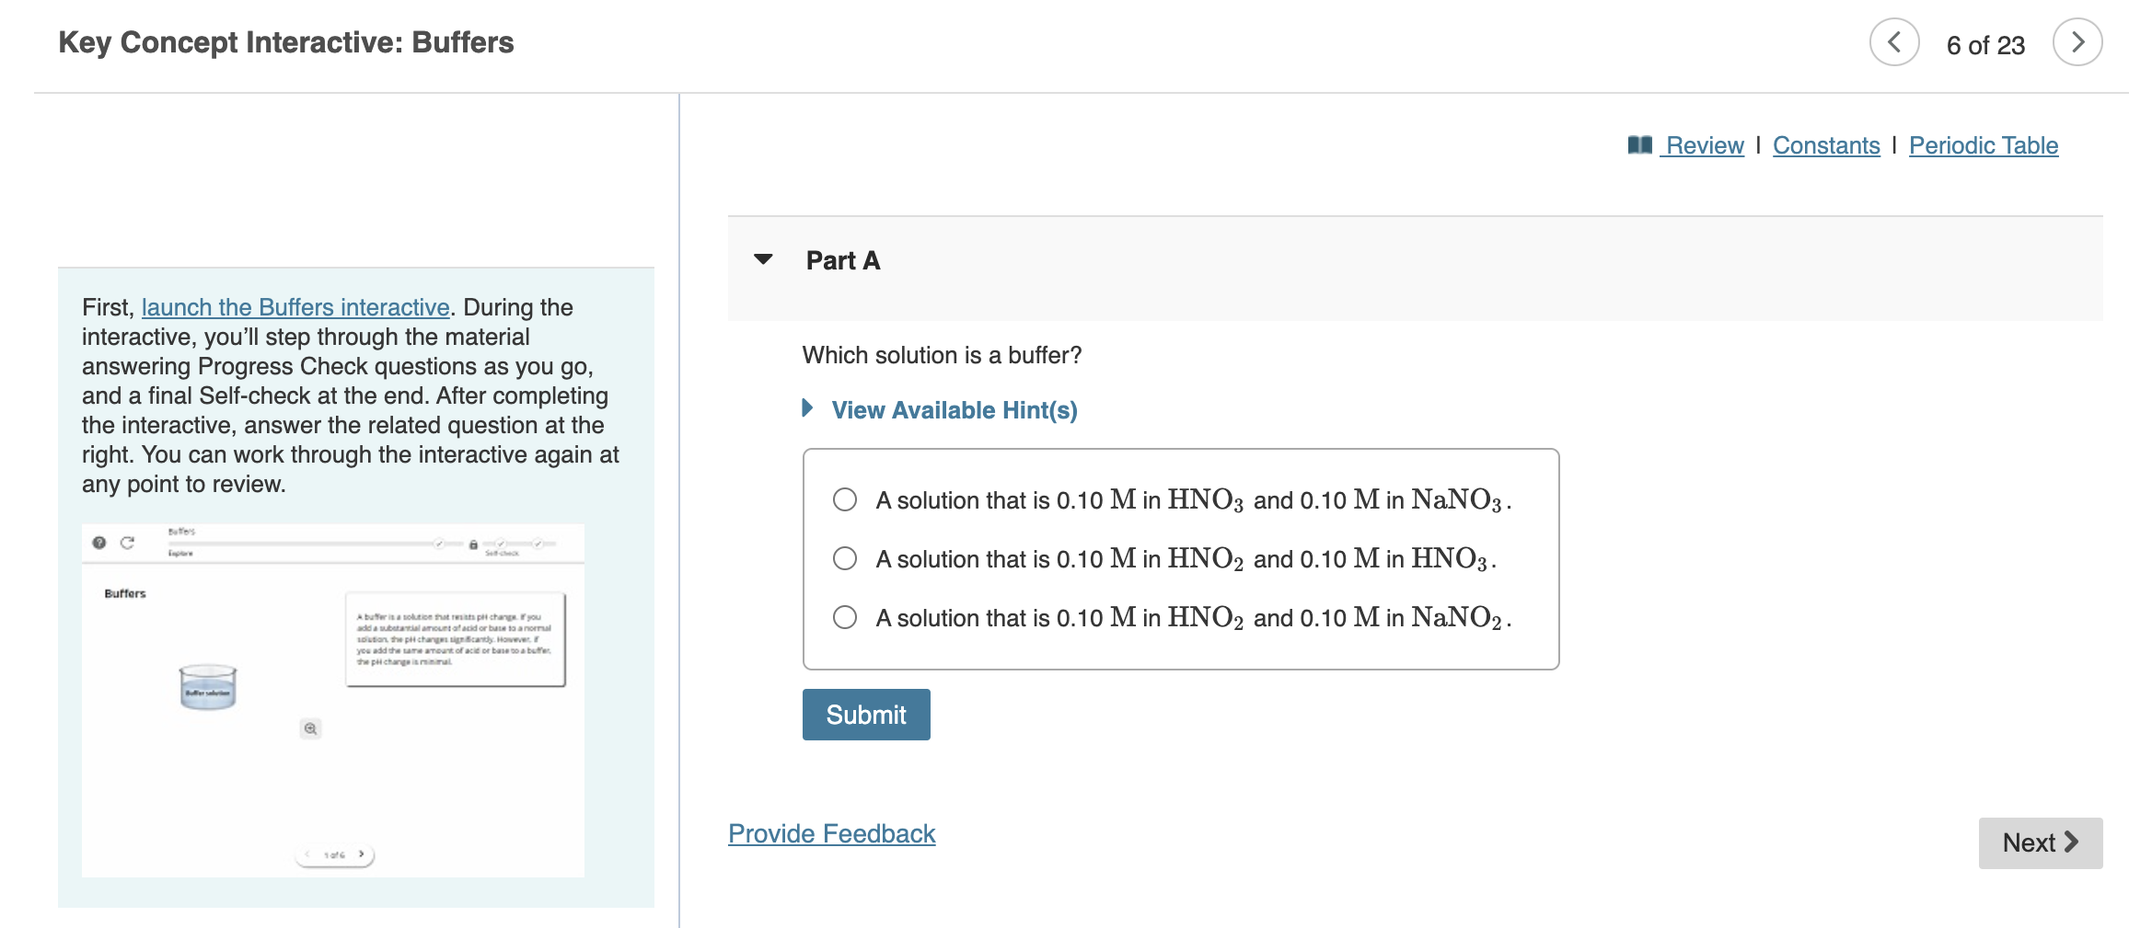This screenshot has height=928, width=2129.
Task: Open the Buffers interactive link
Action: (x=295, y=307)
